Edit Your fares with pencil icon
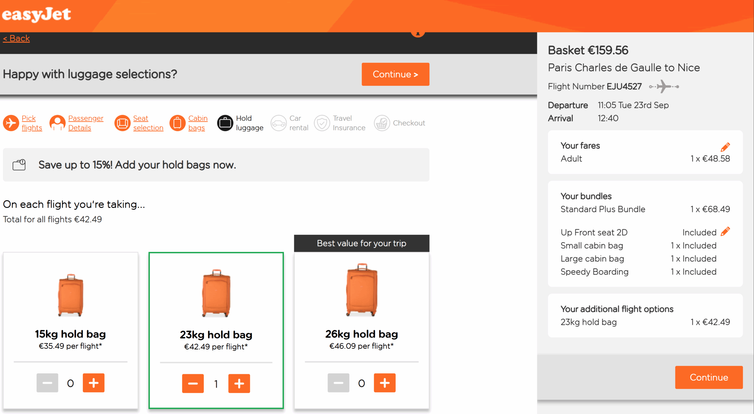This screenshot has height=414, width=754. pyautogui.click(x=725, y=146)
